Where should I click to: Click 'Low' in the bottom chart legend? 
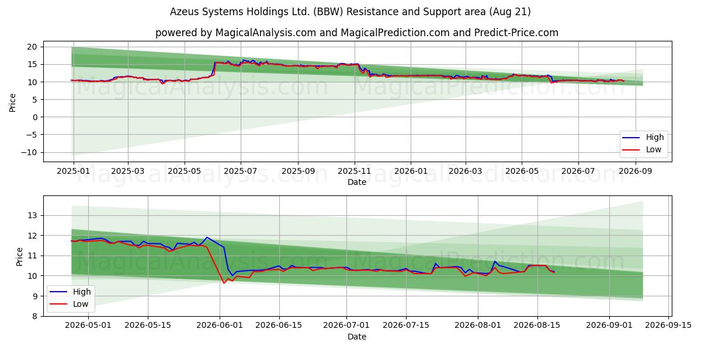(x=81, y=304)
